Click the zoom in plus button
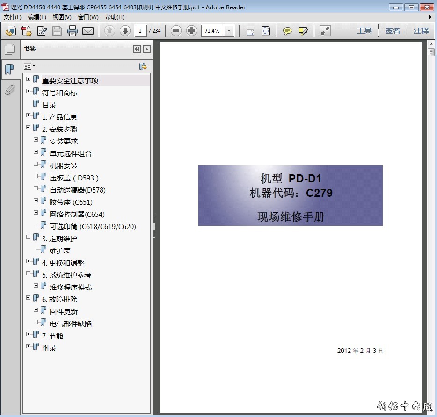The height and width of the screenshot is (417, 437). (x=191, y=31)
